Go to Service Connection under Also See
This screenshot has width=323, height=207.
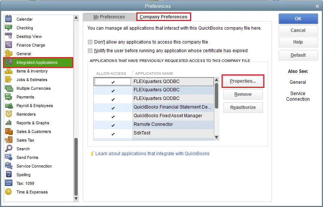tap(298, 96)
